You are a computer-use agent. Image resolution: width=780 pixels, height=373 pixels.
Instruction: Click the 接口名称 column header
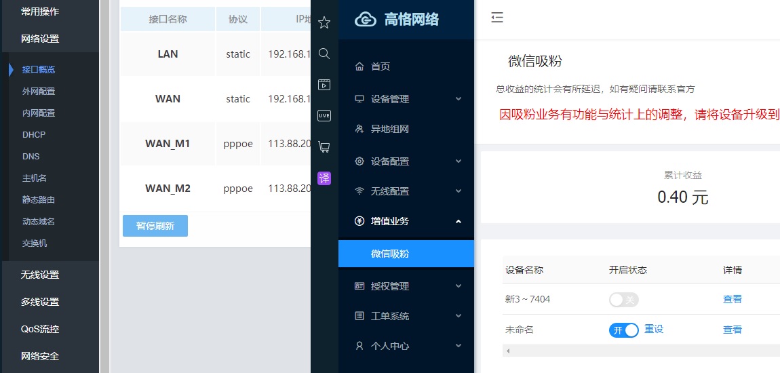pos(168,20)
